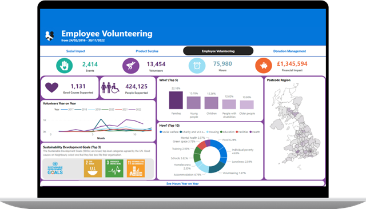Click the Individual poverty 4.63% label
The image size is (366, 209).
click(x=242, y=151)
